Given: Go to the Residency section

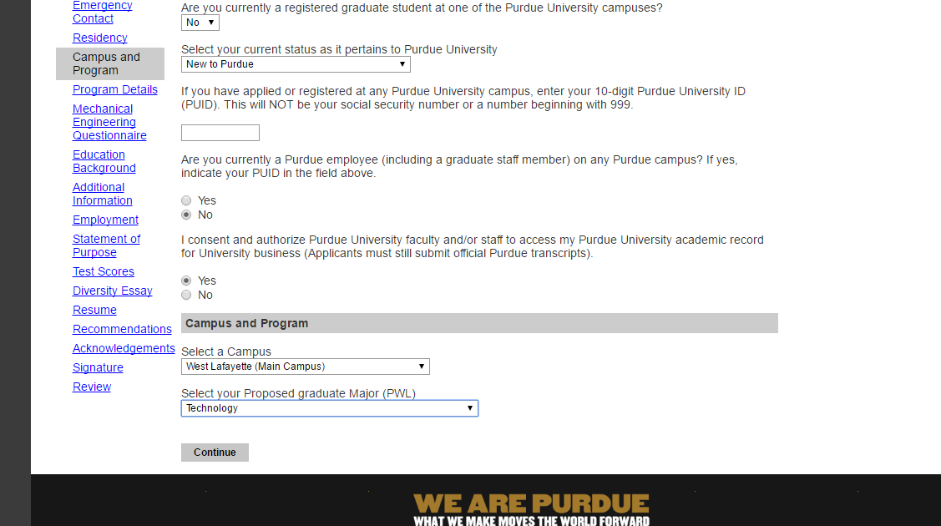Looking at the screenshot, I should click(100, 38).
